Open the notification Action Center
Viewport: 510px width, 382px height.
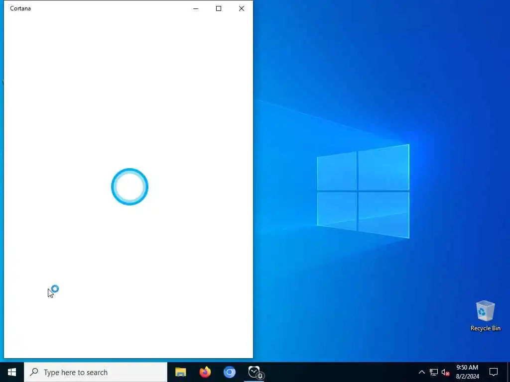[494, 372]
